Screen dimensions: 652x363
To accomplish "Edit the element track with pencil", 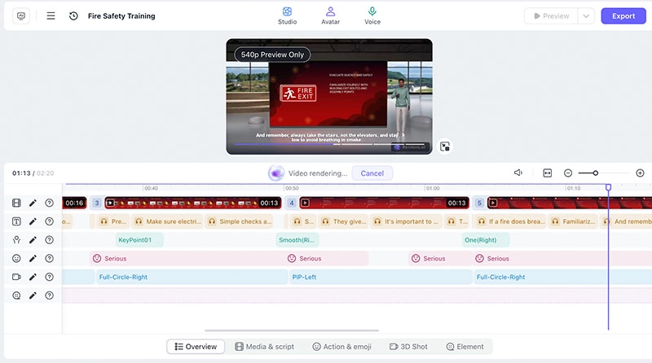I will coord(33,295).
